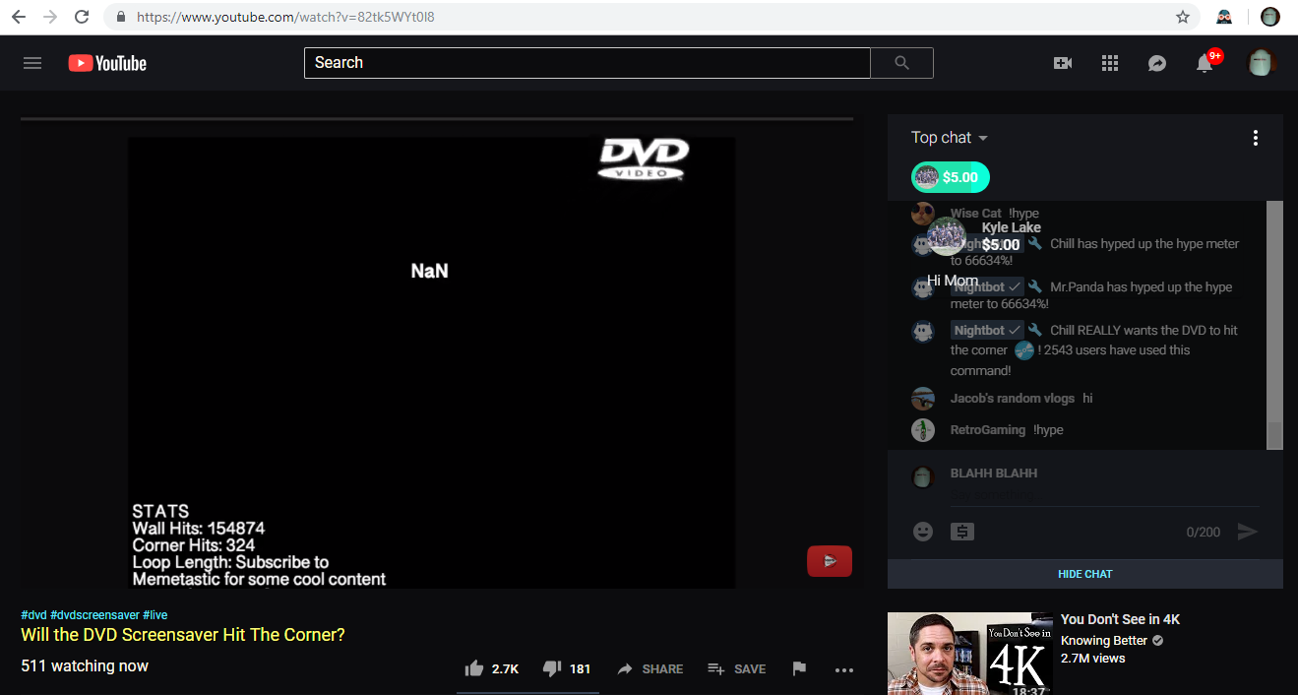This screenshot has height=695, width=1298.
Task: Click the SHARE button
Action: point(649,668)
